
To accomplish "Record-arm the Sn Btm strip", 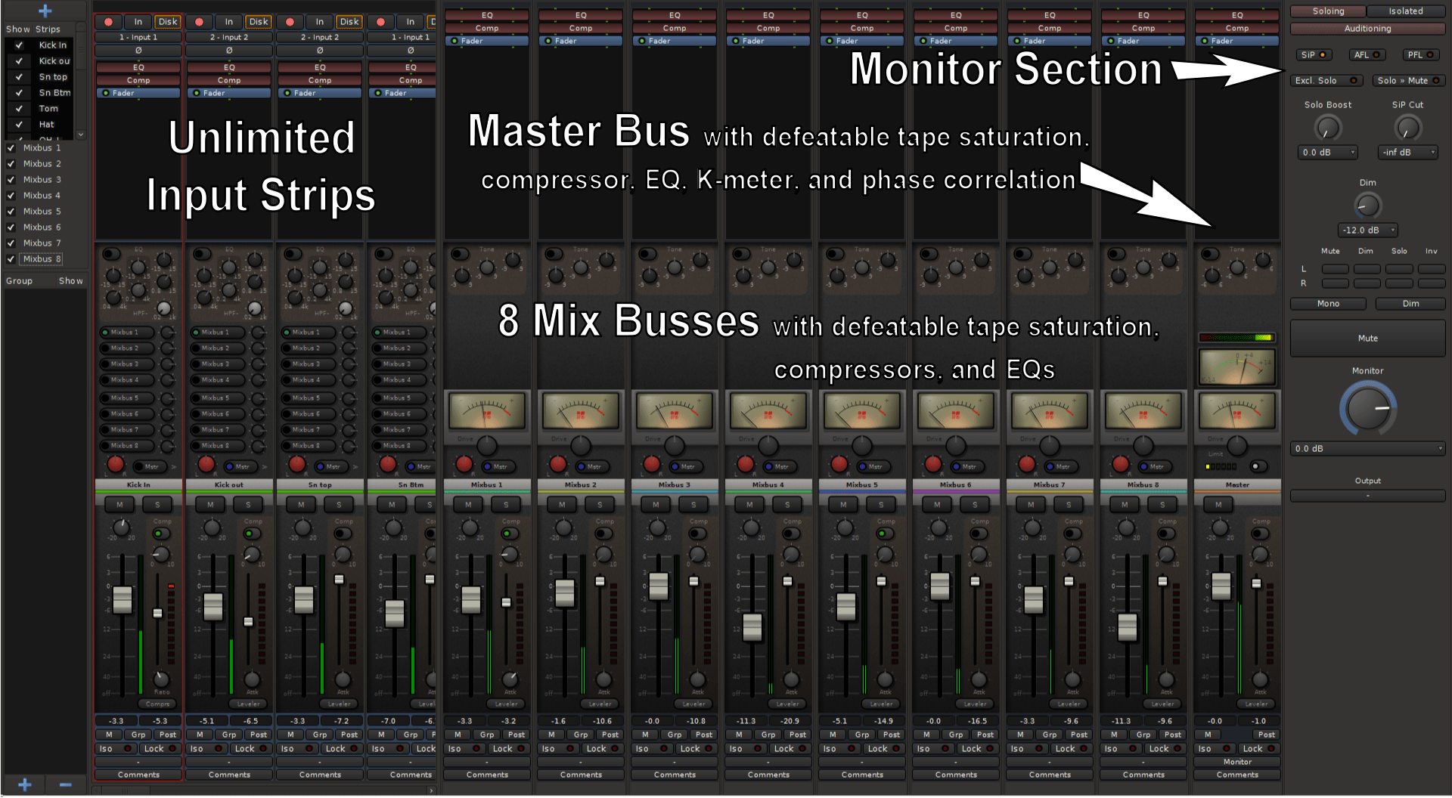I will pos(380,21).
